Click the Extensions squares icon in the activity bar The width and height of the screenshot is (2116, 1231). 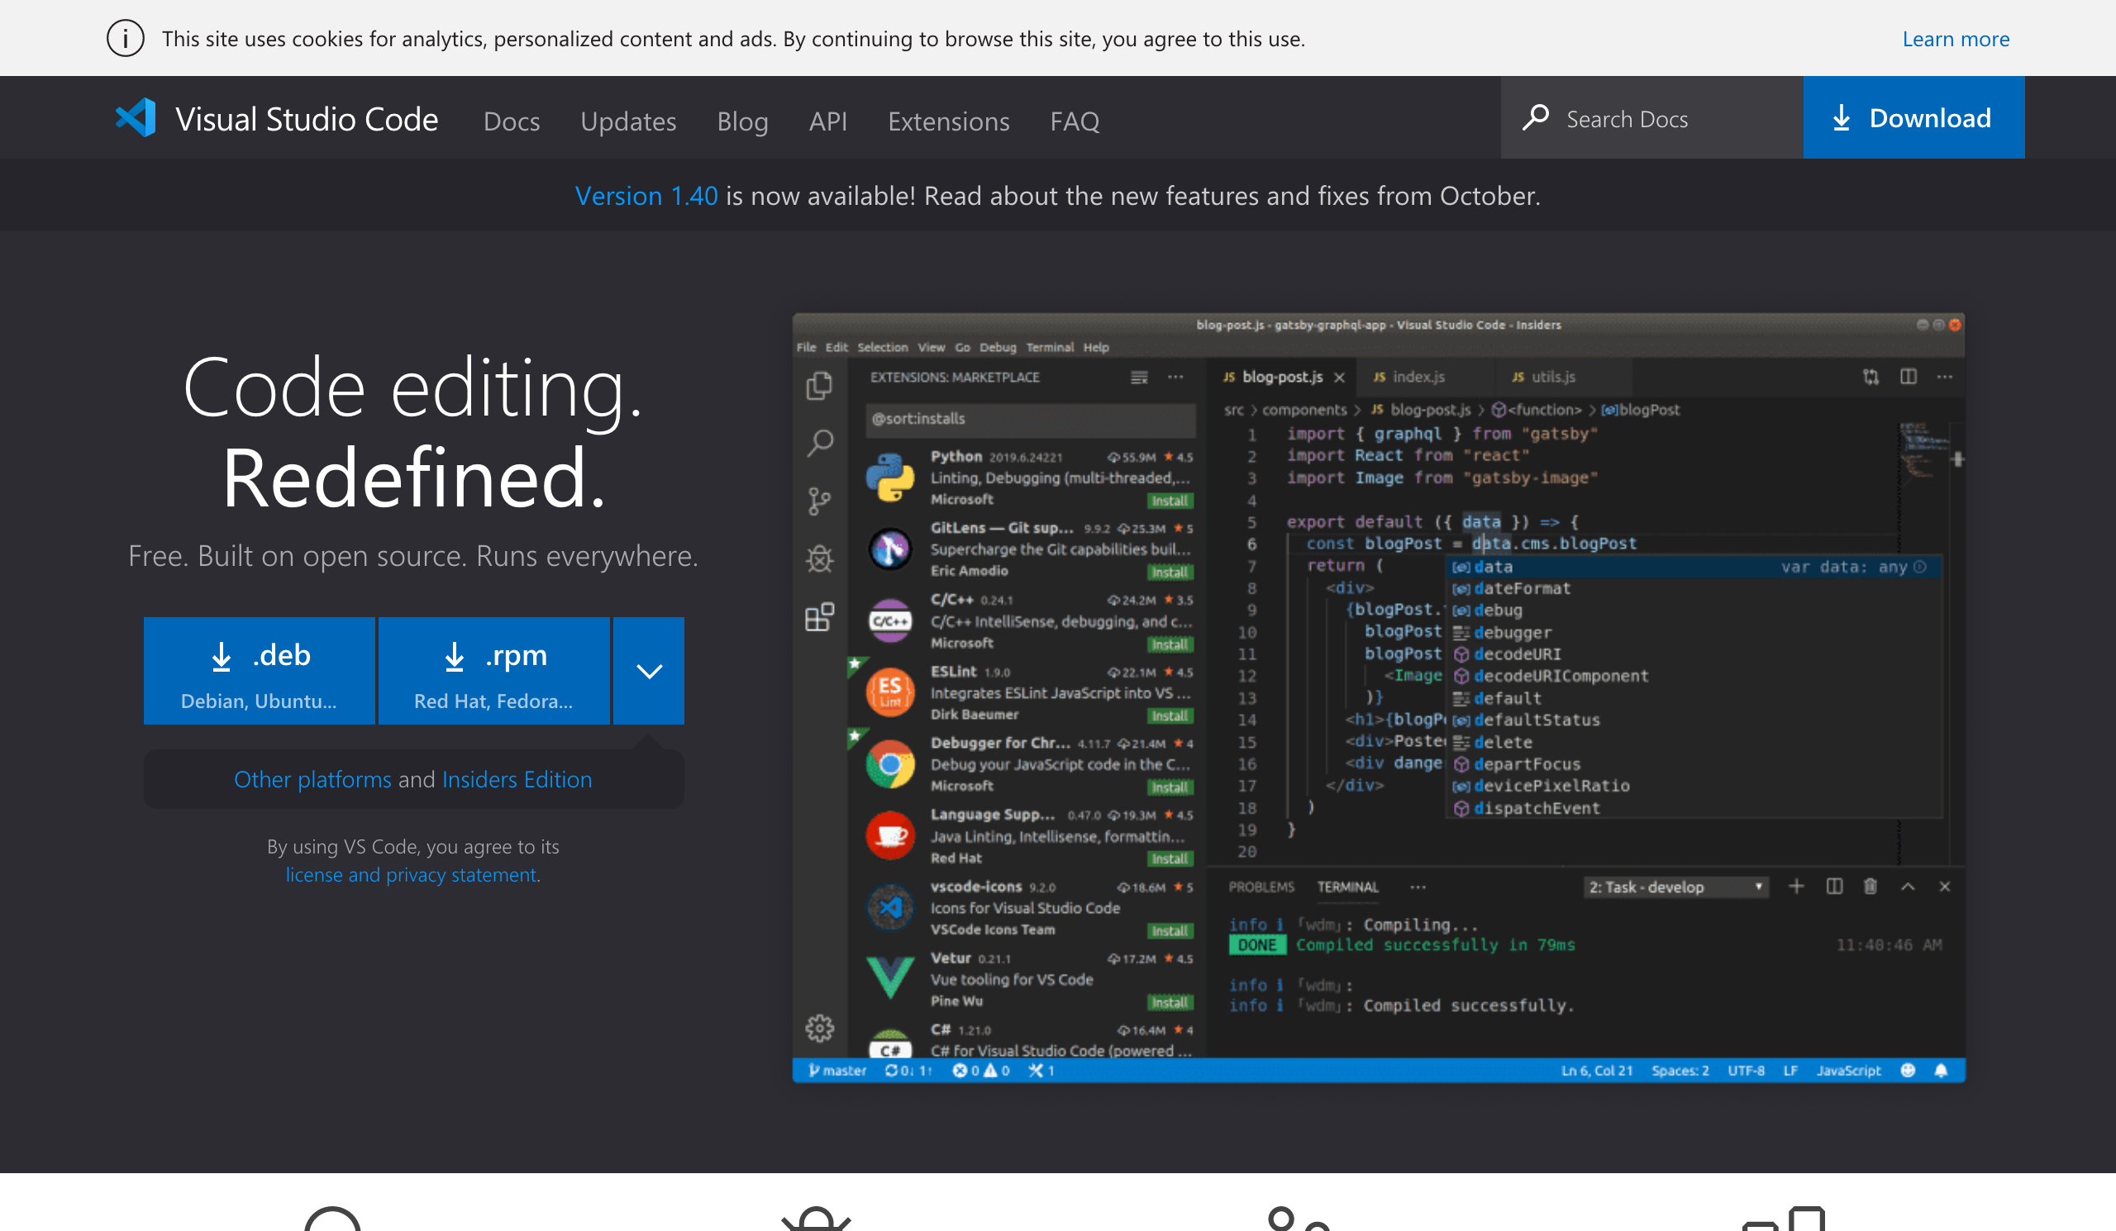(819, 618)
